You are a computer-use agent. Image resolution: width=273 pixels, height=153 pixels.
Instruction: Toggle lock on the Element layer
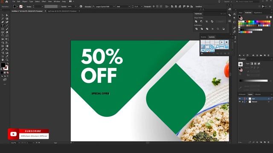click(x=243, y=102)
